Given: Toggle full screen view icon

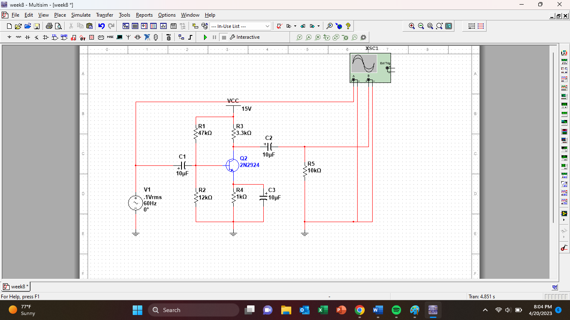Looking at the screenshot, I should point(449,26).
